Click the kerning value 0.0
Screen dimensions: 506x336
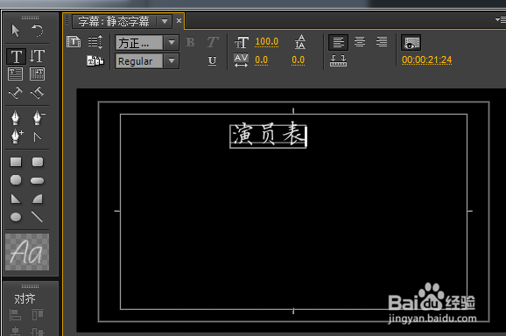click(x=262, y=60)
